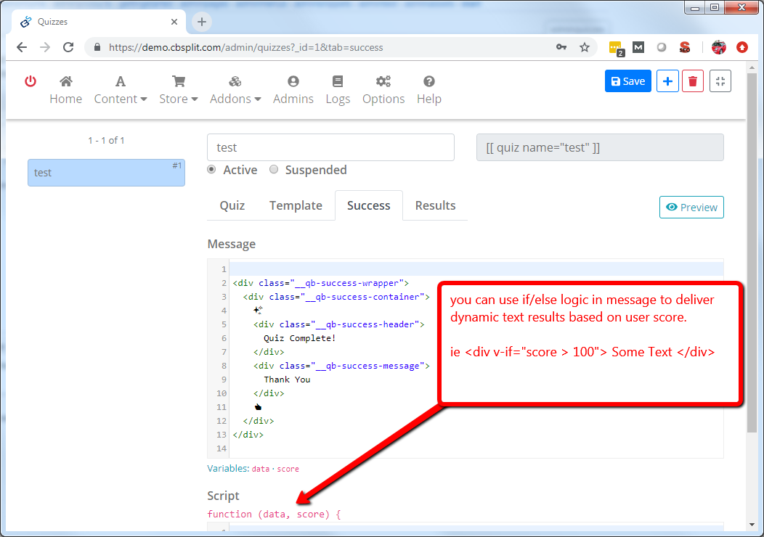Open the Admins page

pos(293,90)
